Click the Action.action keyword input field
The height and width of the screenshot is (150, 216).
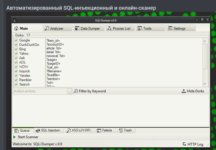coord(40,91)
